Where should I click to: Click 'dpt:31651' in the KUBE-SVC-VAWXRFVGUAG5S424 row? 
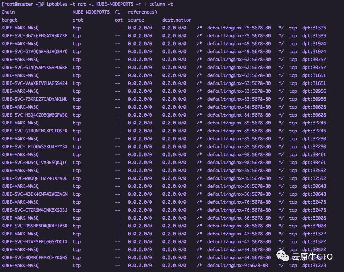[x=314, y=83]
